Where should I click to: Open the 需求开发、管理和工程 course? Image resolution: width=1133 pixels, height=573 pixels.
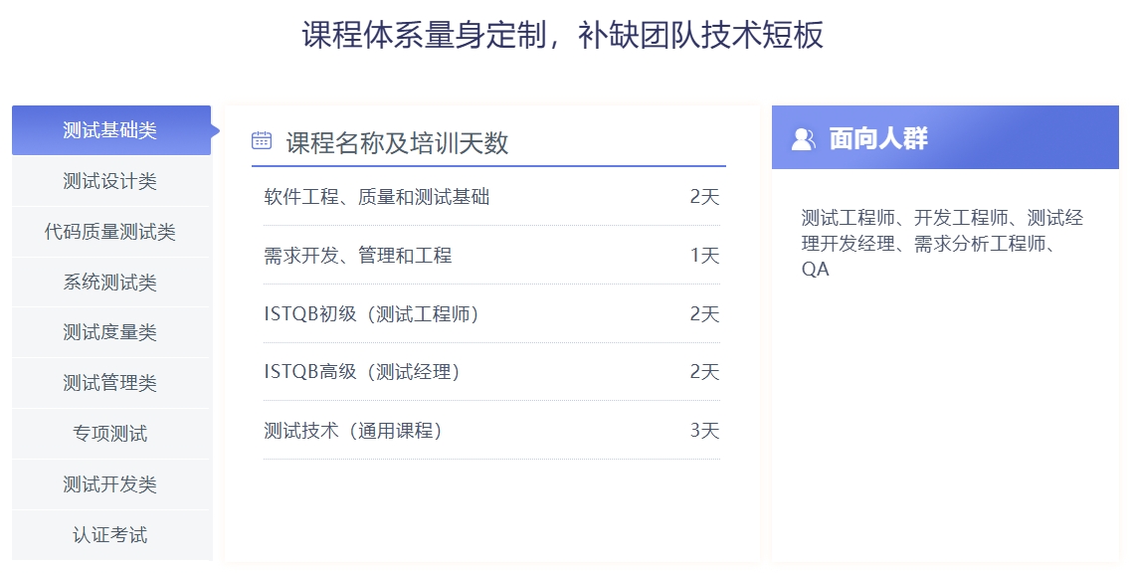[x=358, y=256]
